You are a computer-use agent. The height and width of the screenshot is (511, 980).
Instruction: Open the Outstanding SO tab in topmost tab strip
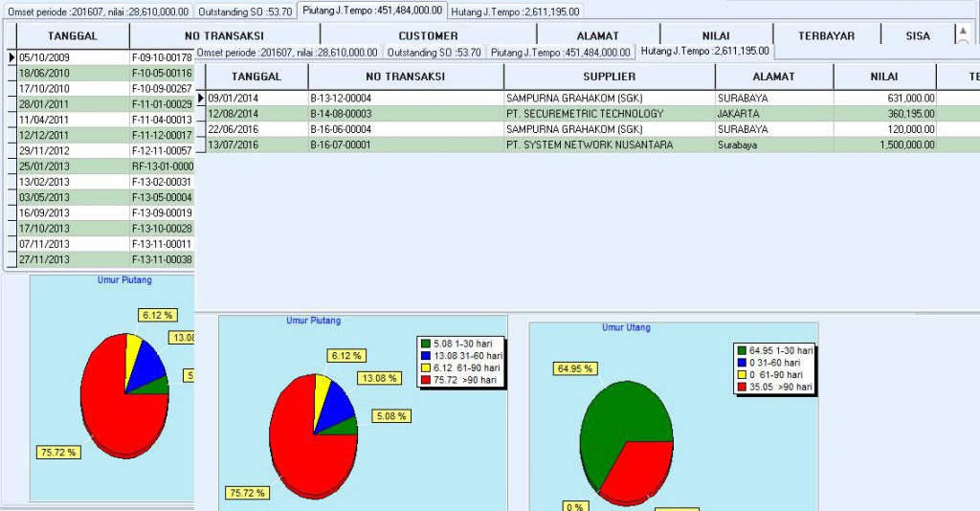point(245,11)
